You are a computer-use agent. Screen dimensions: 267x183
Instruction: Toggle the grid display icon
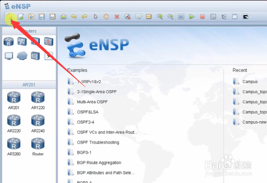235,17
